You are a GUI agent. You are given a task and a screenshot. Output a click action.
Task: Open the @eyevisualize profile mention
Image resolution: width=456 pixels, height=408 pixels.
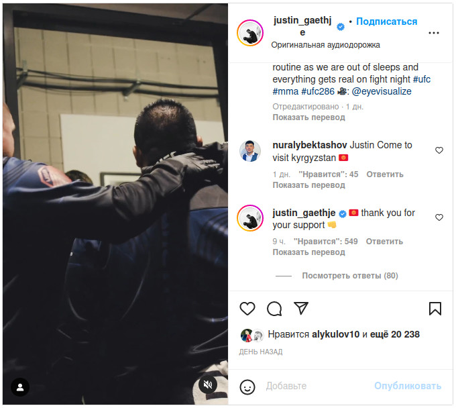point(382,91)
